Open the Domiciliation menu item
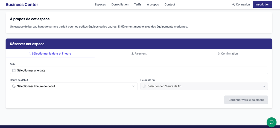This screenshot has height=128, width=280. coord(120,4)
